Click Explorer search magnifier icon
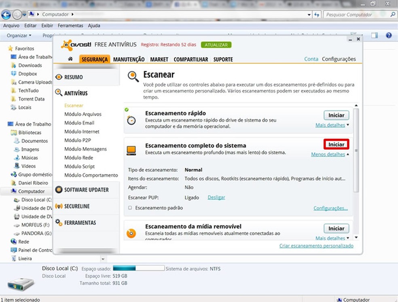 pyautogui.click(x=392, y=15)
